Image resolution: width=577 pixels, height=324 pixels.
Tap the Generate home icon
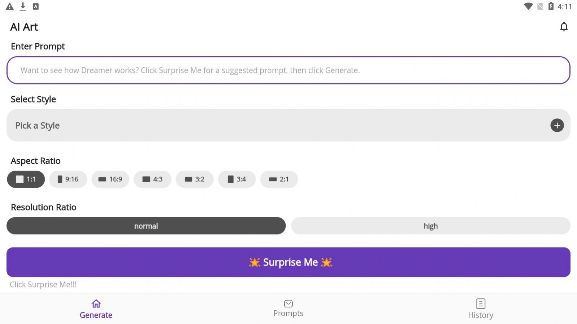(x=96, y=304)
